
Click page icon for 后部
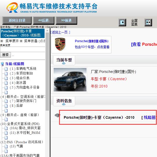(6, 106)
